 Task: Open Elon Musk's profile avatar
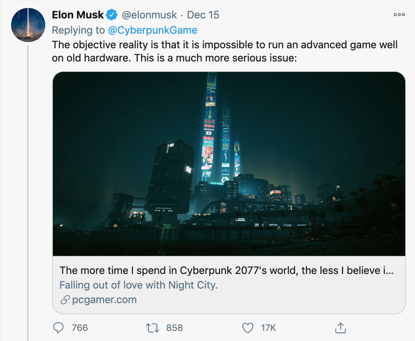click(28, 25)
